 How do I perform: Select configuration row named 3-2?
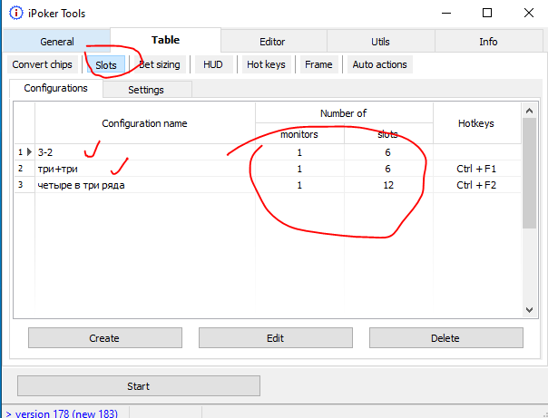point(268,152)
